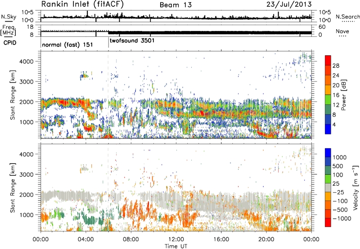Click the 'N.Sky' legend label
This screenshot has height=249, width=360.
click(9, 17)
